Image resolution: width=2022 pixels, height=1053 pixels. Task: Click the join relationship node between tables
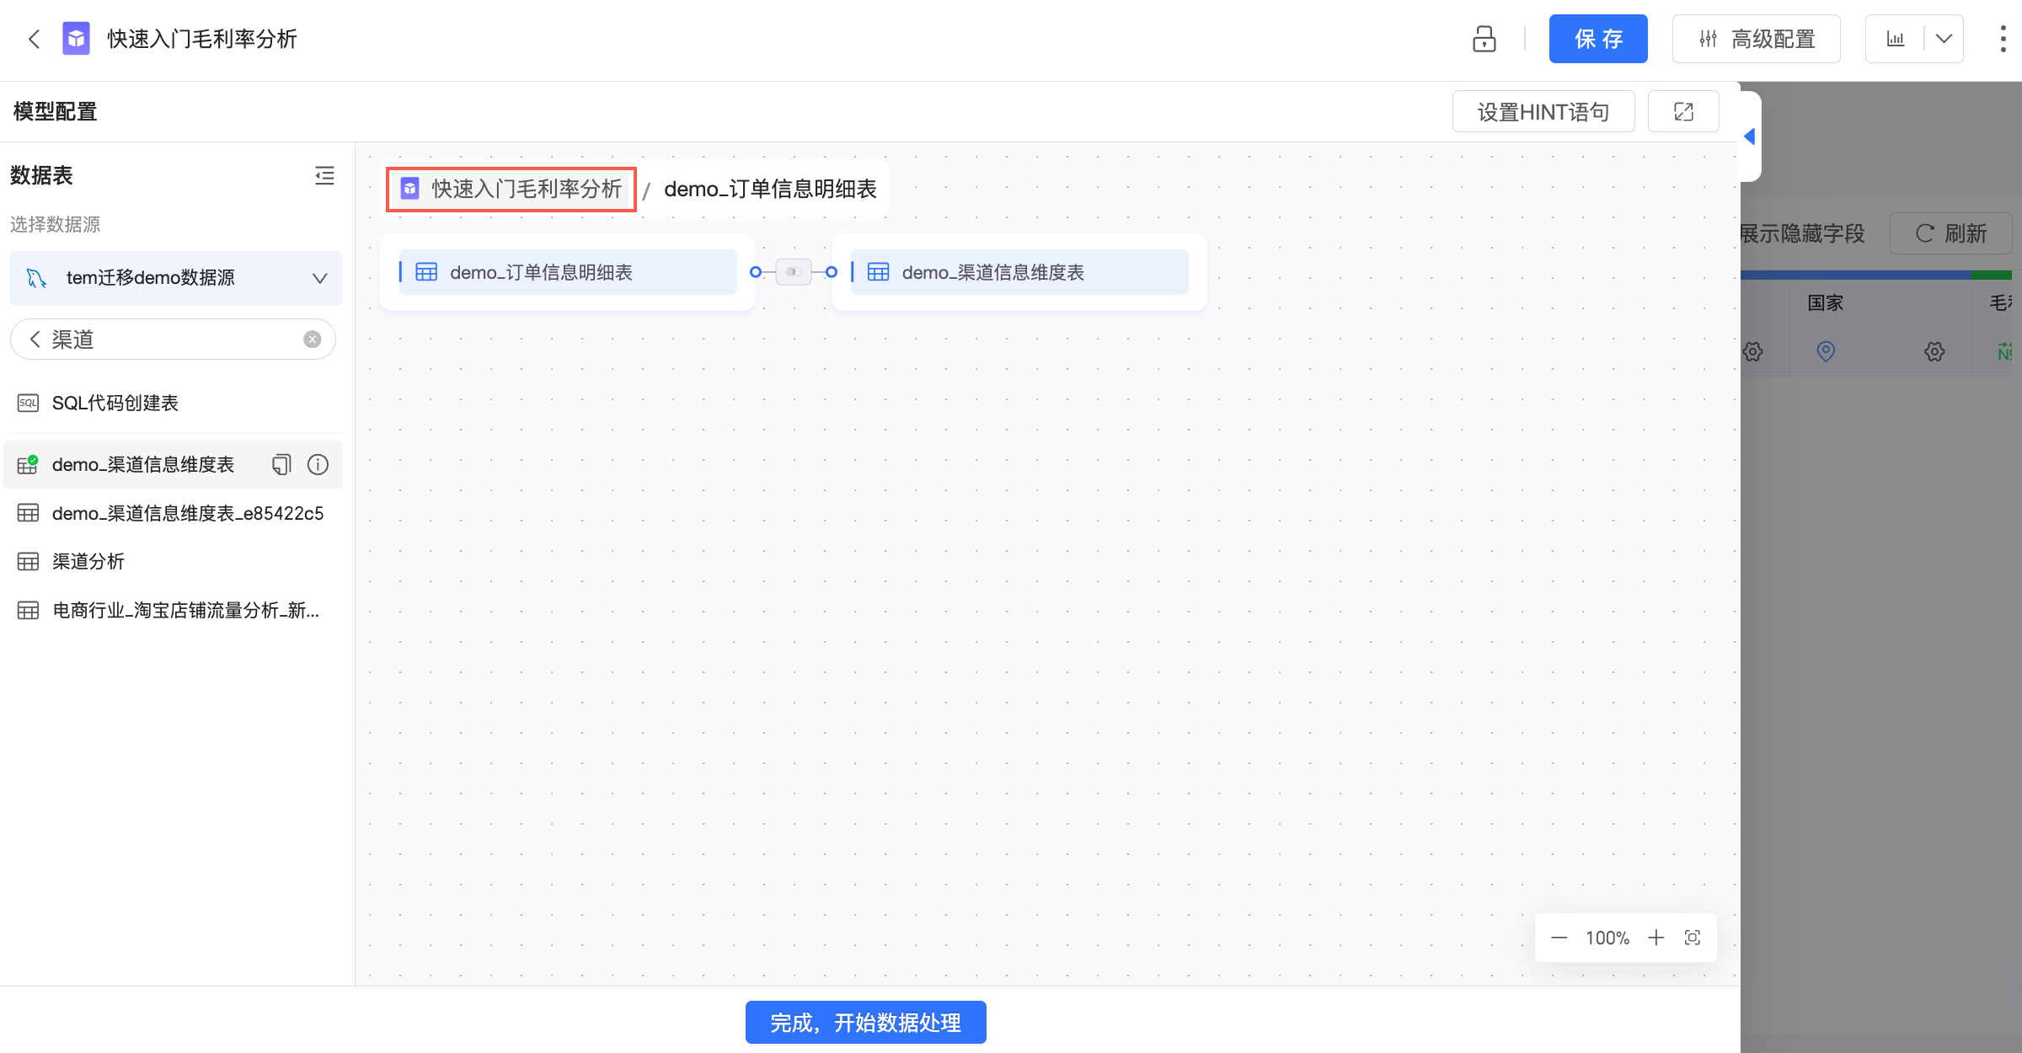(793, 272)
